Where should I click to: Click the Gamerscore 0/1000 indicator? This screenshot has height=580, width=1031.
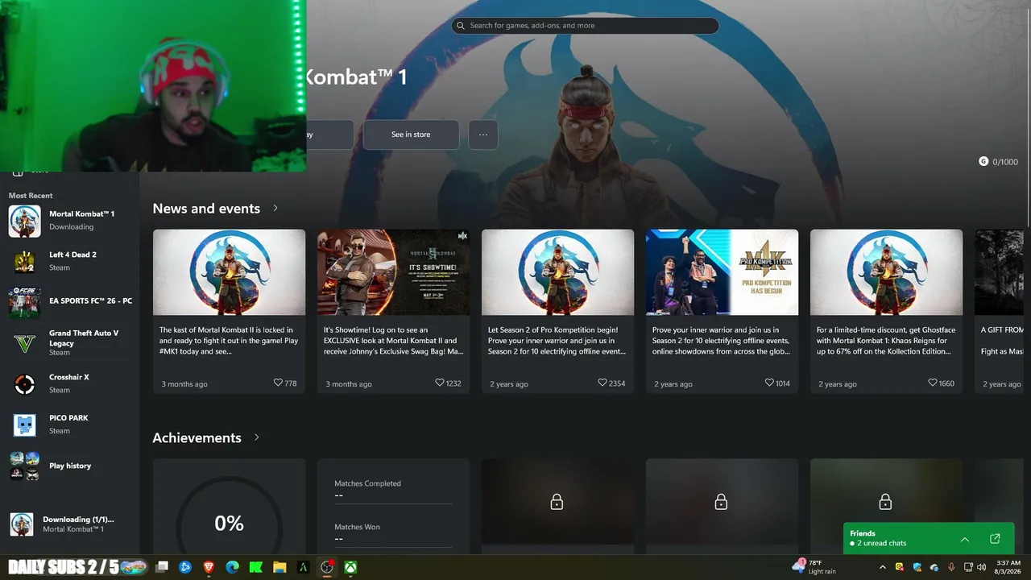click(998, 162)
